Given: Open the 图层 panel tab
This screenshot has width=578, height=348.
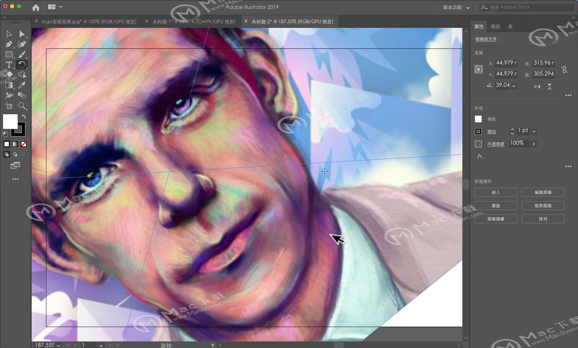Looking at the screenshot, I should (495, 26).
